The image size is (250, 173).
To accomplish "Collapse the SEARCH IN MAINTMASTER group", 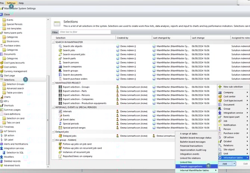I will point(53,42).
